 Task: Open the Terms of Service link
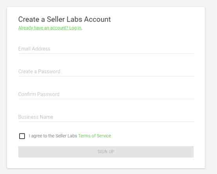point(95,136)
